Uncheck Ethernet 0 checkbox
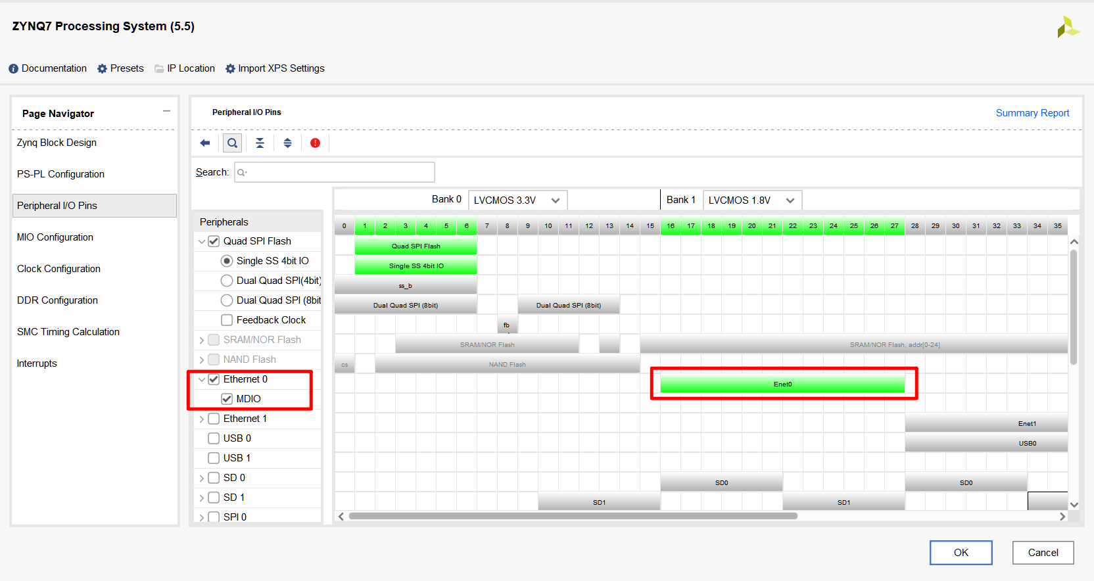The width and height of the screenshot is (1094, 581). [x=214, y=379]
